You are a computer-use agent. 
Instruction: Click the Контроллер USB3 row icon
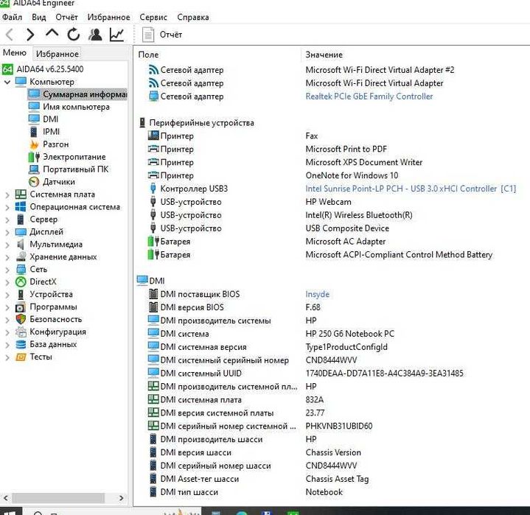(153, 189)
